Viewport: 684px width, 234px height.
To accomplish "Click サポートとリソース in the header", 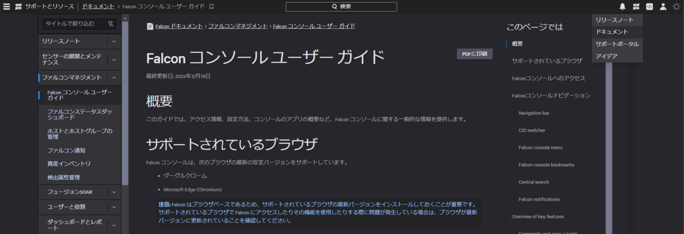I will point(50,7).
